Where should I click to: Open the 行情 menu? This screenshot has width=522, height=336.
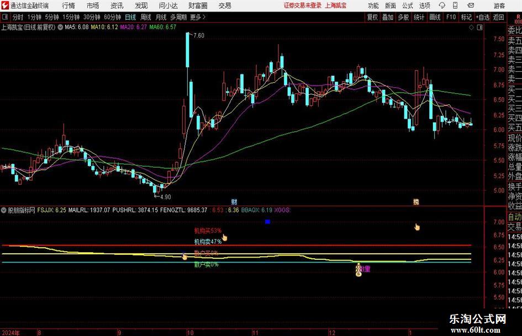point(68,6)
